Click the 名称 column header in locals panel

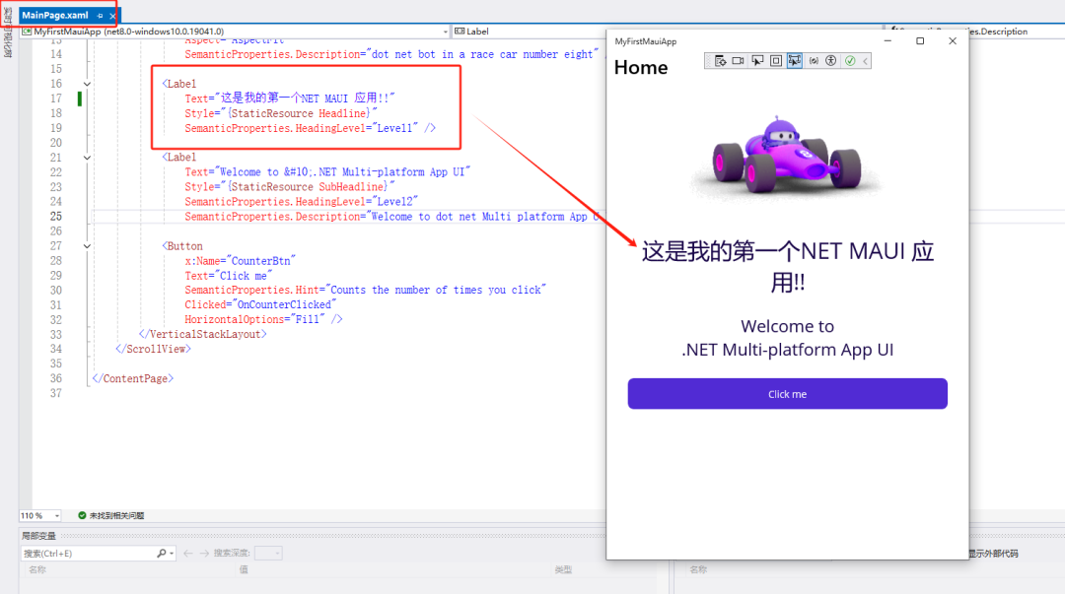coord(37,570)
